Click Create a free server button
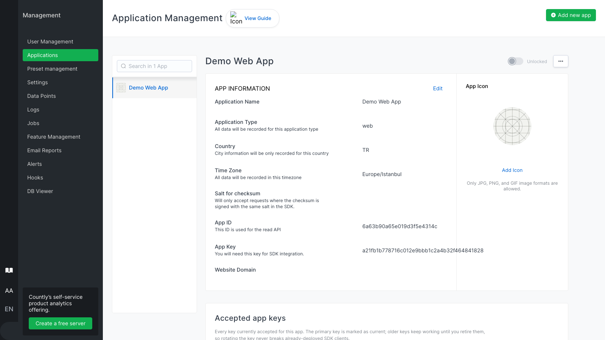Viewport: 605px width, 340px height. tap(60, 323)
